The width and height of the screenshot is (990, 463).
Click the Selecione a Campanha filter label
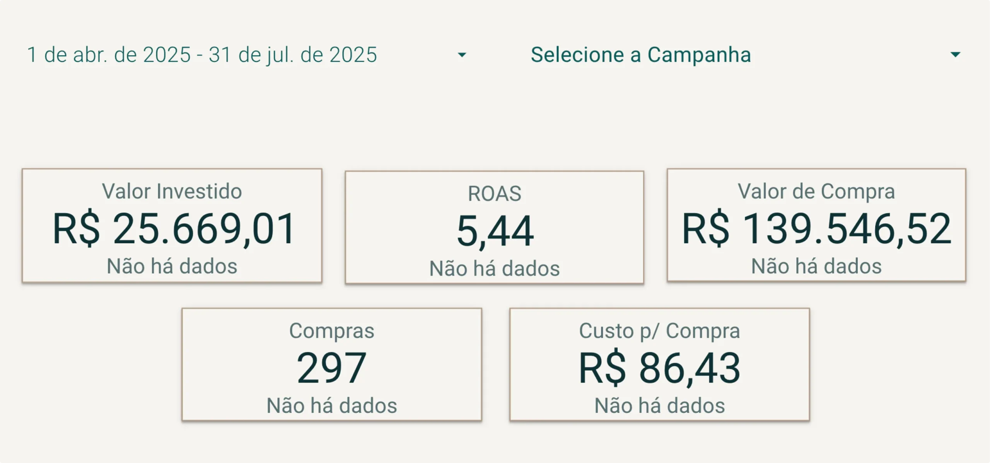640,55
